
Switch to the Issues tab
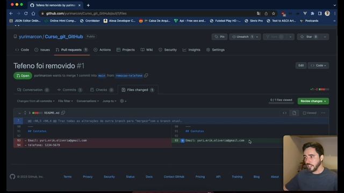click(42, 50)
